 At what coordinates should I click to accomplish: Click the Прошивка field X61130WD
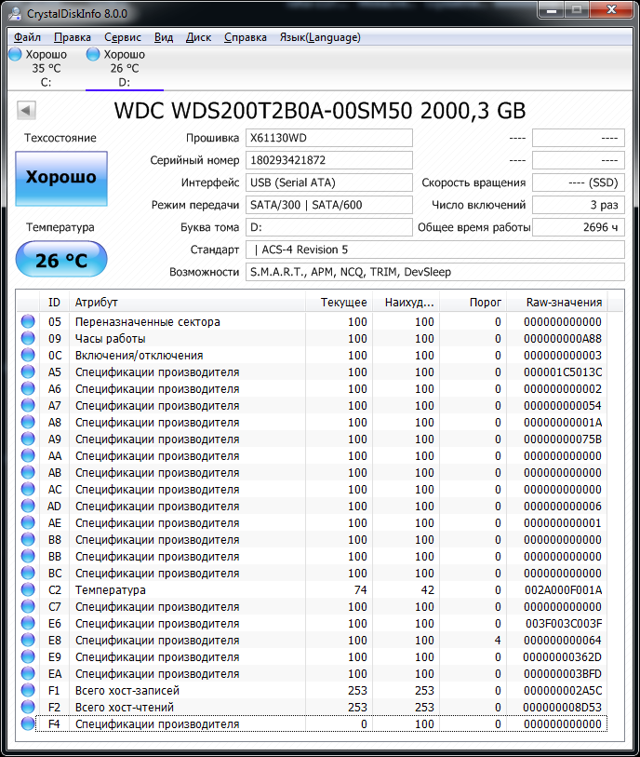coord(329,138)
